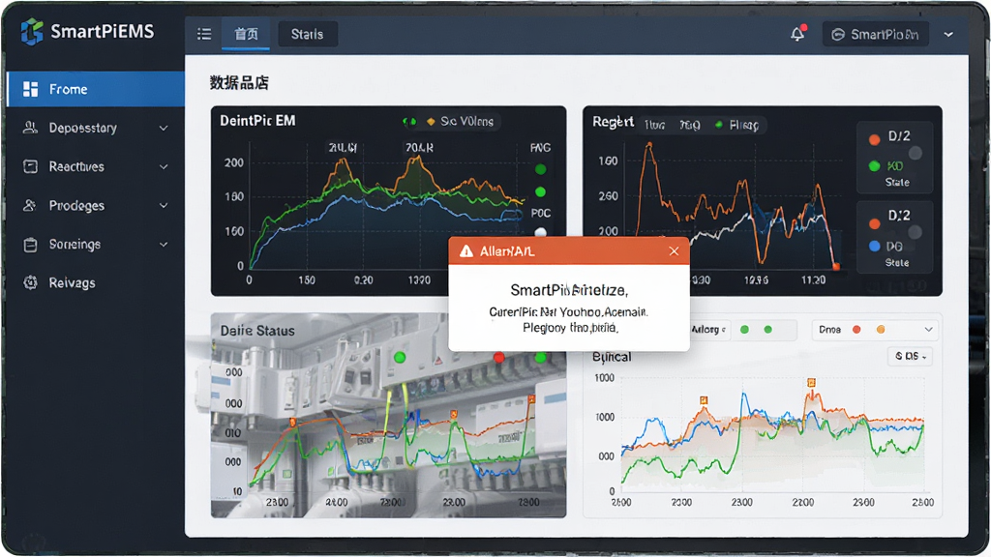Click the SmartPiEMS logo icon
The height and width of the screenshot is (557, 991).
[x=32, y=31]
